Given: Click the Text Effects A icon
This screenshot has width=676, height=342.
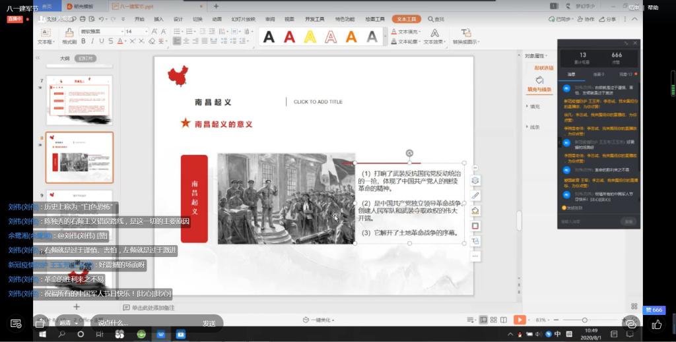Looking at the screenshot, I should pos(434,33).
